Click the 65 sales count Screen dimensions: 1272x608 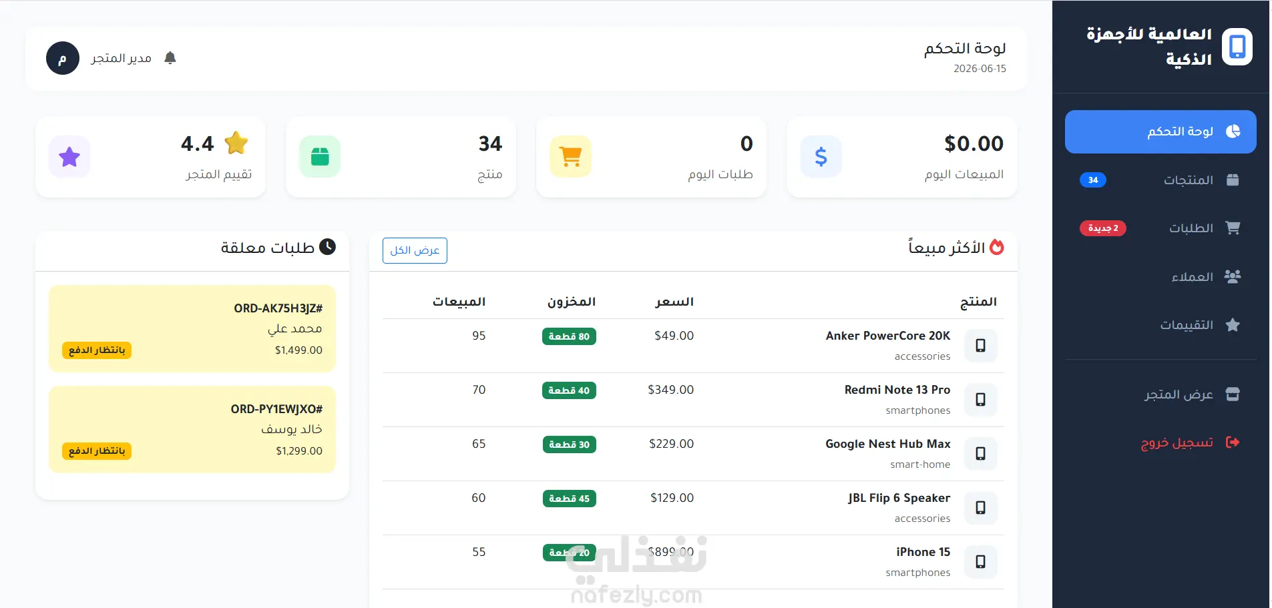(x=479, y=444)
